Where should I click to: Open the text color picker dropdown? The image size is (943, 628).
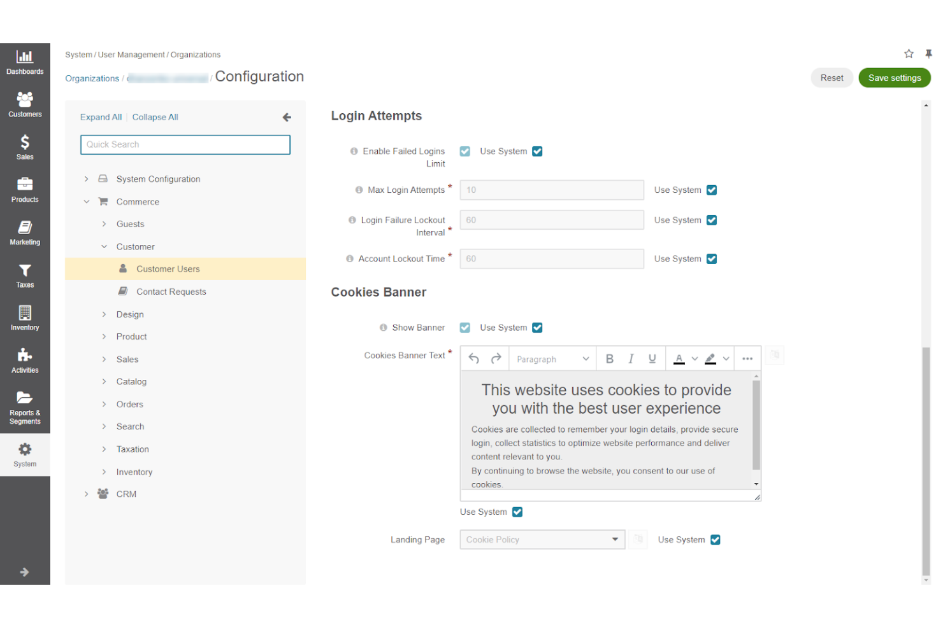[695, 358]
